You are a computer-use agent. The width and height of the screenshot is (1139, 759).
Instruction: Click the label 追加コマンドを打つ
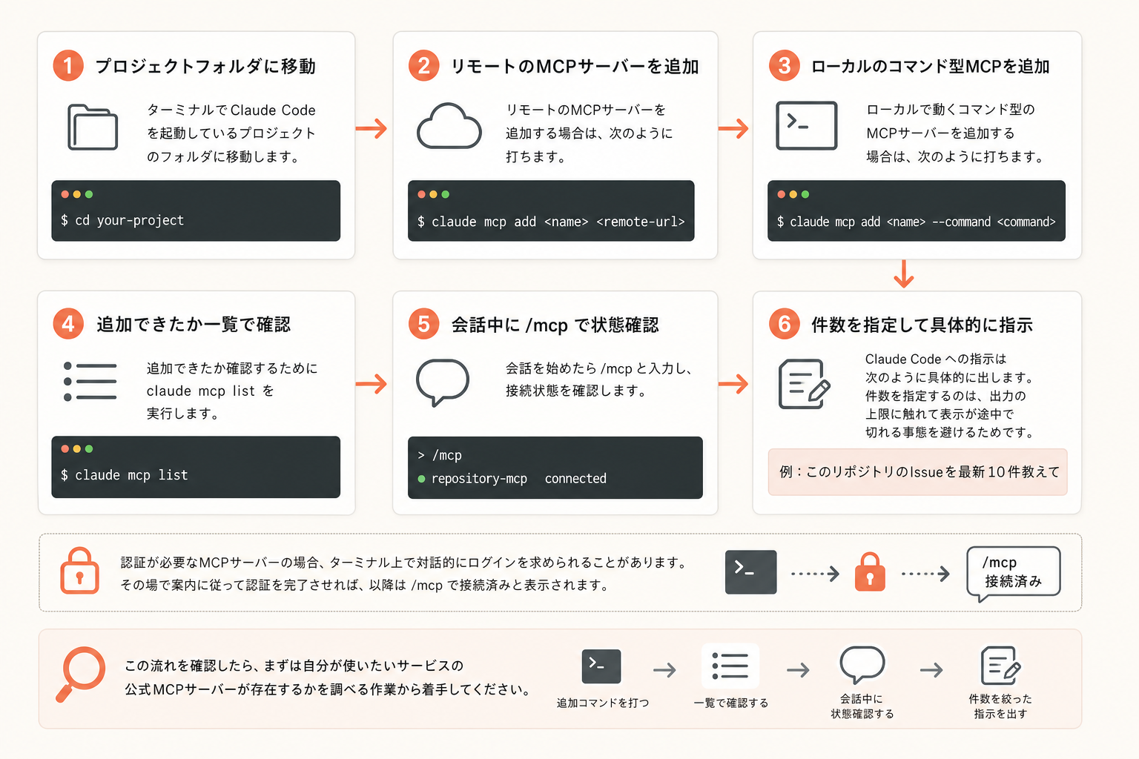click(x=603, y=703)
